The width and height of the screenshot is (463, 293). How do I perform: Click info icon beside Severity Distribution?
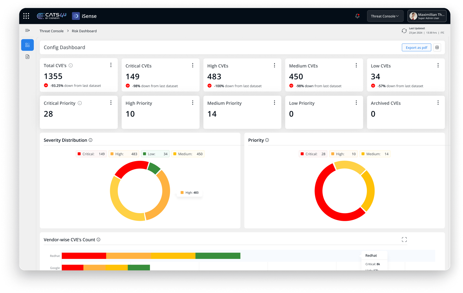[90, 140]
